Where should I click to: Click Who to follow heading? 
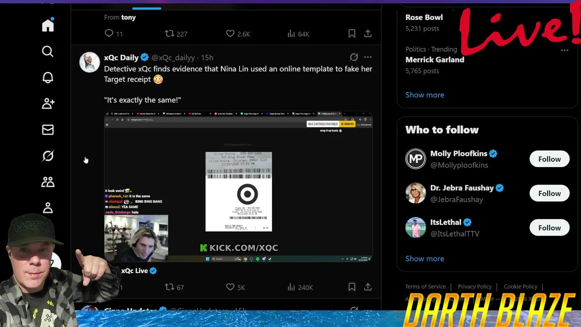pyautogui.click(x=442, y=130)
